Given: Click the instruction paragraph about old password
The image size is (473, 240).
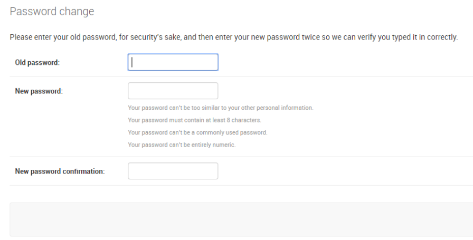Looking at the screenshot, I should tap(233, 37).
